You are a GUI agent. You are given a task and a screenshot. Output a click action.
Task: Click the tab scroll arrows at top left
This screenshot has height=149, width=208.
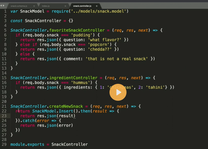point(4,6)
